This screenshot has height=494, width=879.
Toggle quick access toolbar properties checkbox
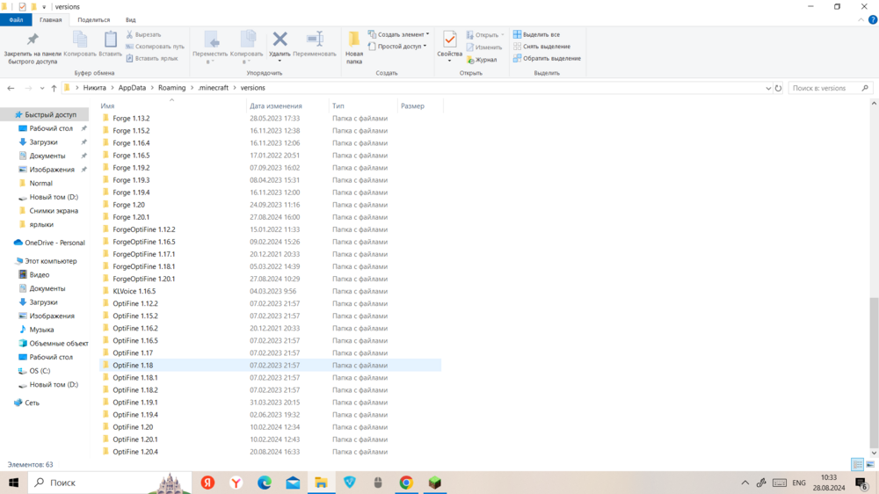point(22,7)
